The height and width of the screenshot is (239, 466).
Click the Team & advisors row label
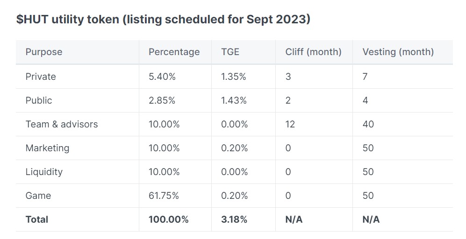coord(62,124)
